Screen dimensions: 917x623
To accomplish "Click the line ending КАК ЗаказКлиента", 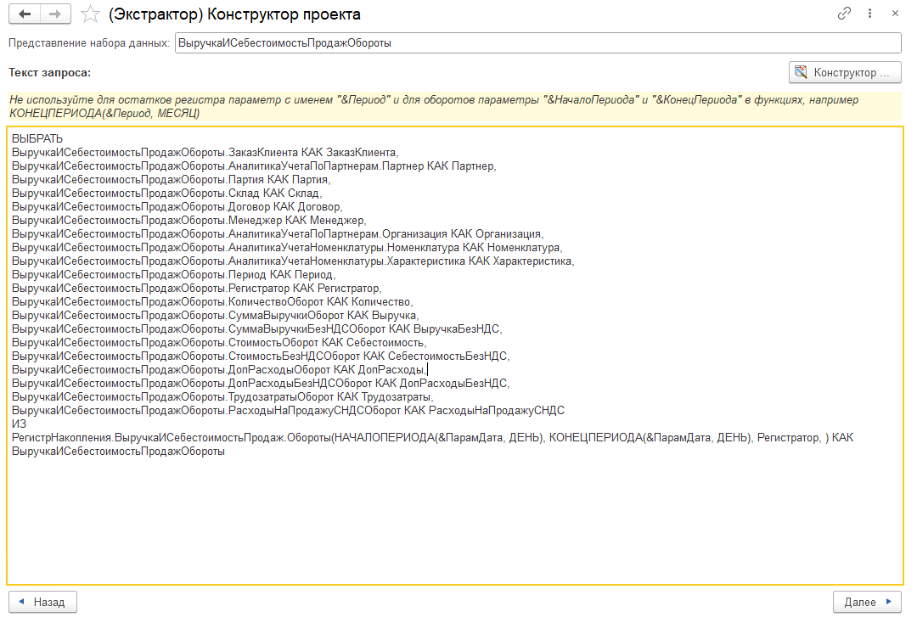I will 205,153.
